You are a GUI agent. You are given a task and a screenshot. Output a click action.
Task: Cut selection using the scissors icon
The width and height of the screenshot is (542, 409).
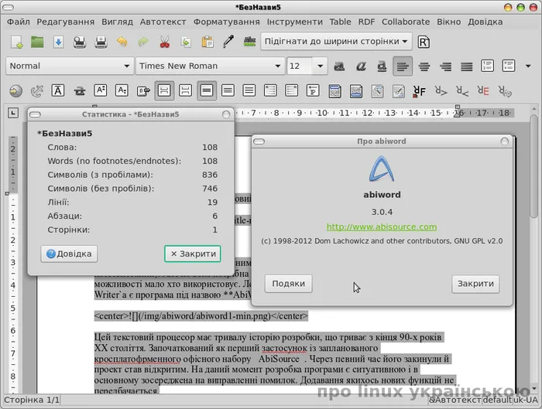(164, 42)
